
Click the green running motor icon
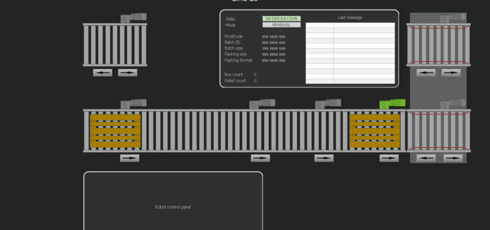[393, 104]
